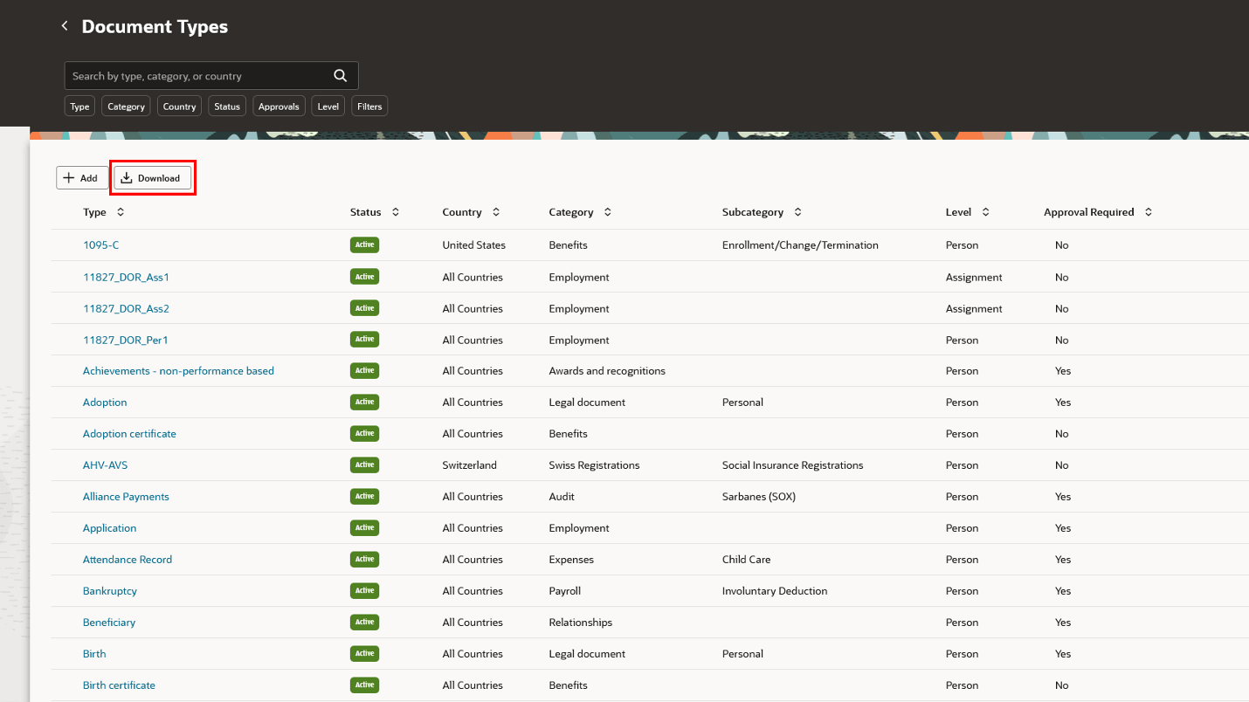Click the Active badge in the 1095-C row
The height and width of the screenshot is (702, 1249).
364,245
